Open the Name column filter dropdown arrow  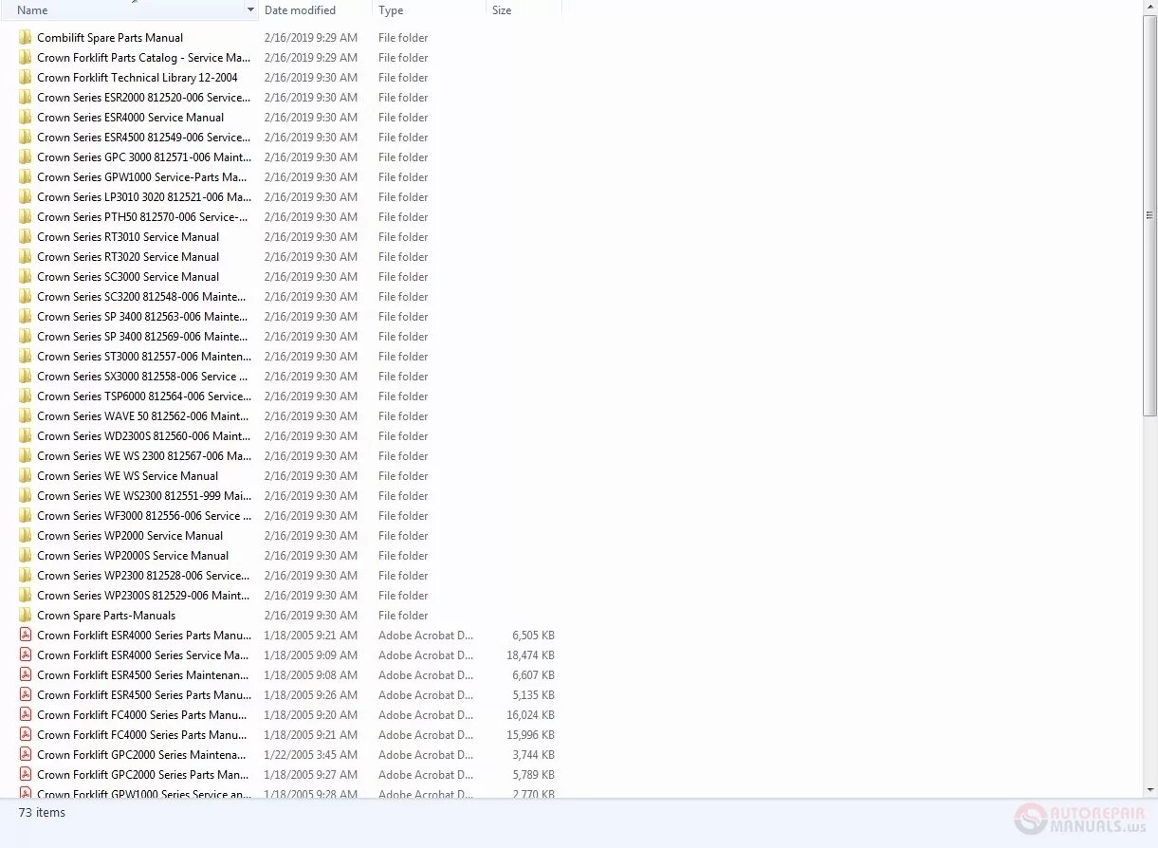250,10
